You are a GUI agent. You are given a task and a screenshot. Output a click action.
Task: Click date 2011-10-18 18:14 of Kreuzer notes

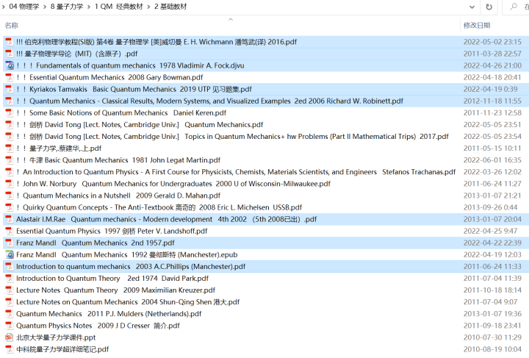(x=492, y=290)
